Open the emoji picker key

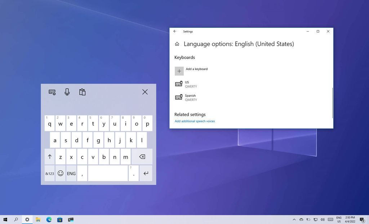tap(60, 174)
